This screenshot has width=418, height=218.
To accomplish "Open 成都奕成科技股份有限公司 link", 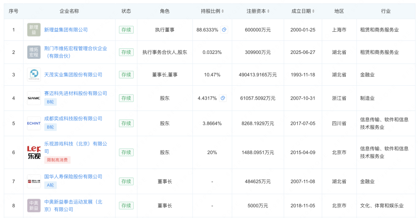I will pyautogui.click(x=73, y=119).
